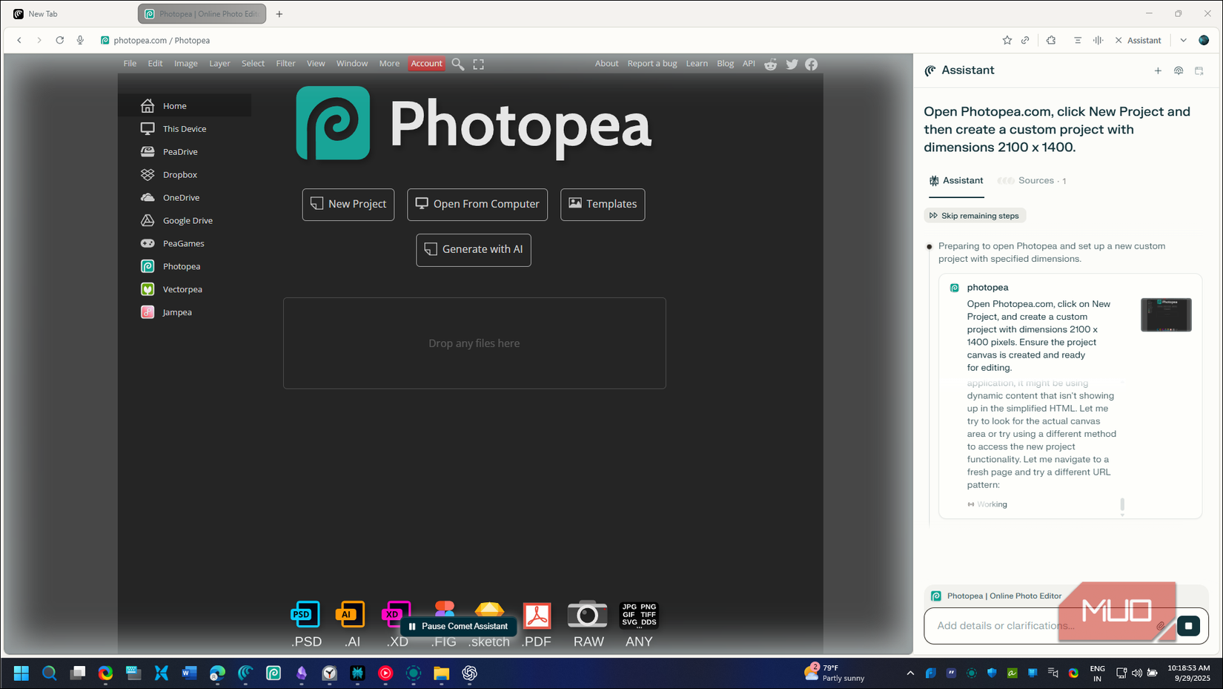Open Photopea's Facebook icon link
The height and width of the screenshot is (689, 1223).
(x=812, y=65)
